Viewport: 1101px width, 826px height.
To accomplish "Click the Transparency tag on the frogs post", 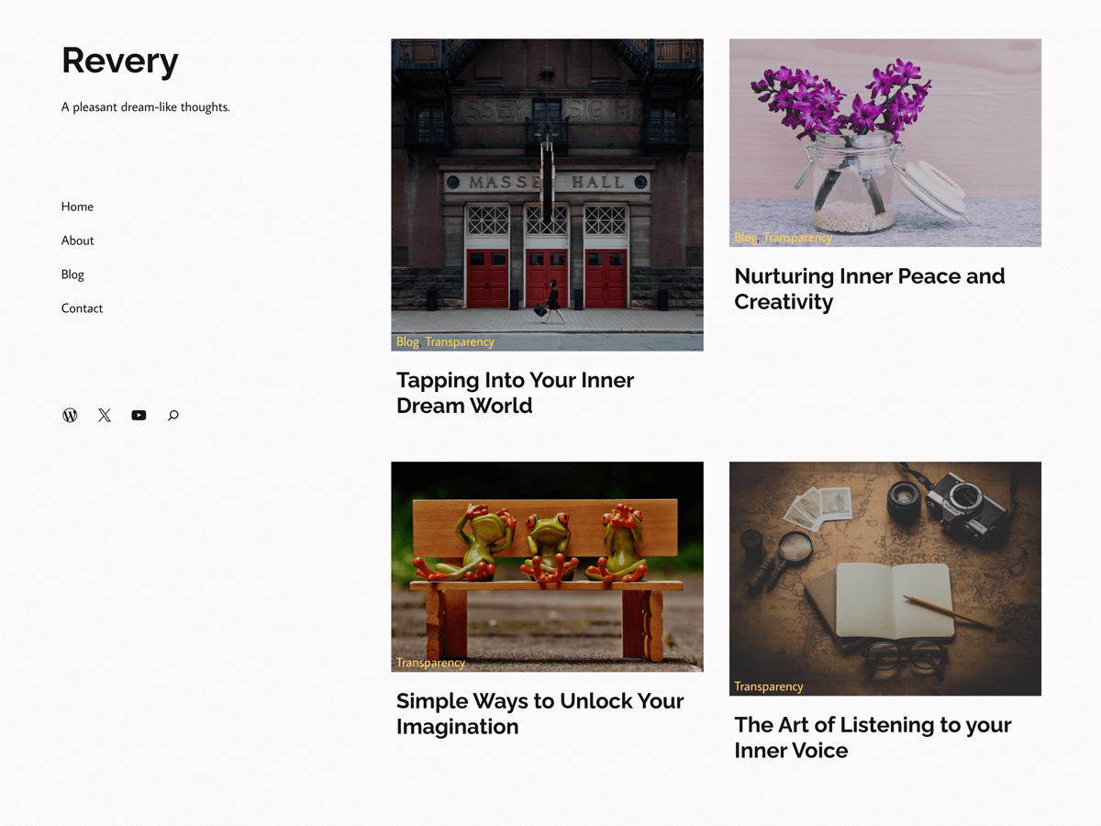I will (430, 662).
